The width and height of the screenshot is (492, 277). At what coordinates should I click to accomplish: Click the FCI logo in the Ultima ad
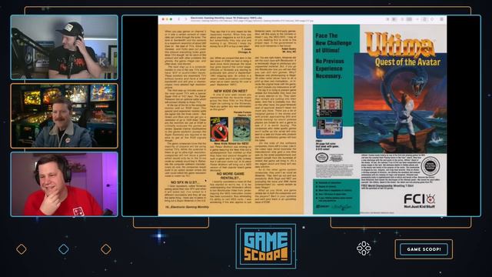tap(420, 200)
